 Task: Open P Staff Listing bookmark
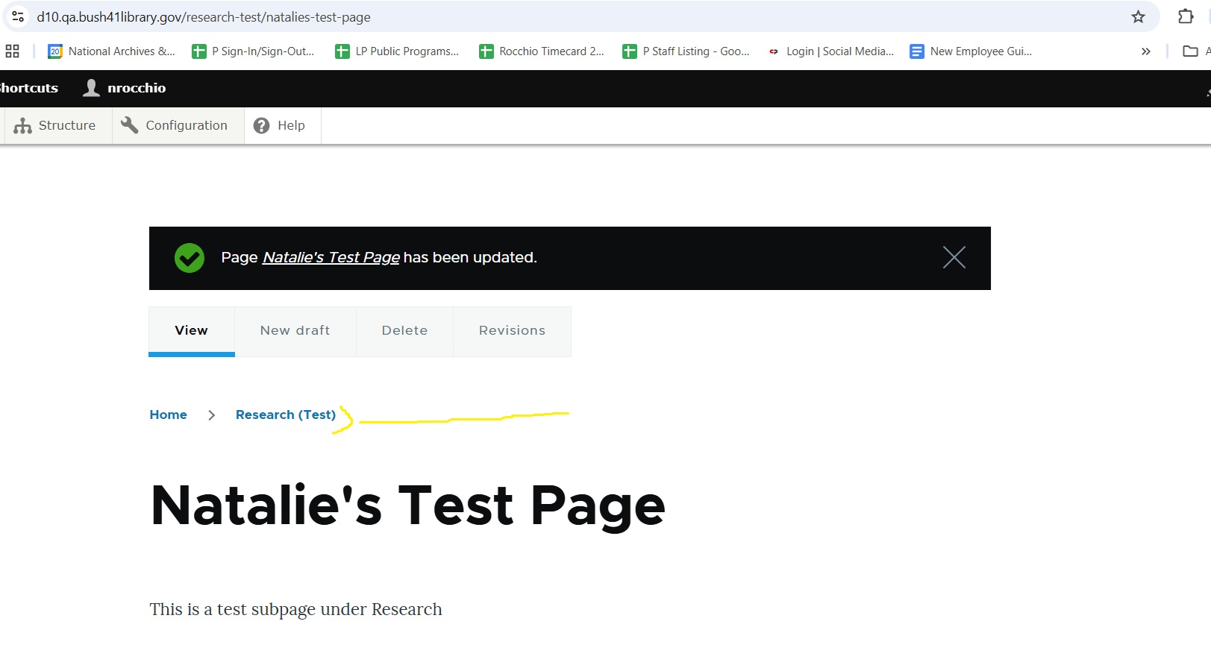pos(686,51)
